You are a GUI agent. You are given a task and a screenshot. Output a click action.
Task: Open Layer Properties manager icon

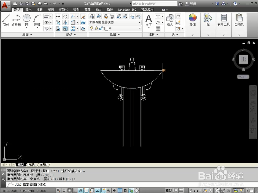pyautogui.click(x=92, y=16)
